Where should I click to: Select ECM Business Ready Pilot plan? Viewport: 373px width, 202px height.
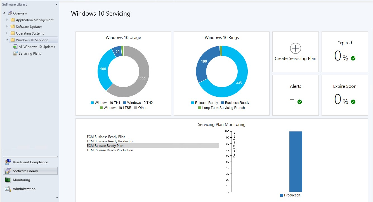tap(106, 137)
